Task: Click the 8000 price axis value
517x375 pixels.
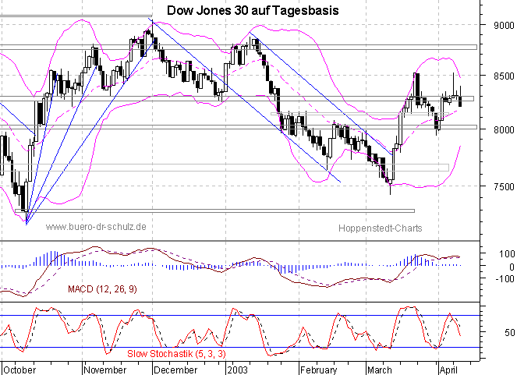Action: 505,130
